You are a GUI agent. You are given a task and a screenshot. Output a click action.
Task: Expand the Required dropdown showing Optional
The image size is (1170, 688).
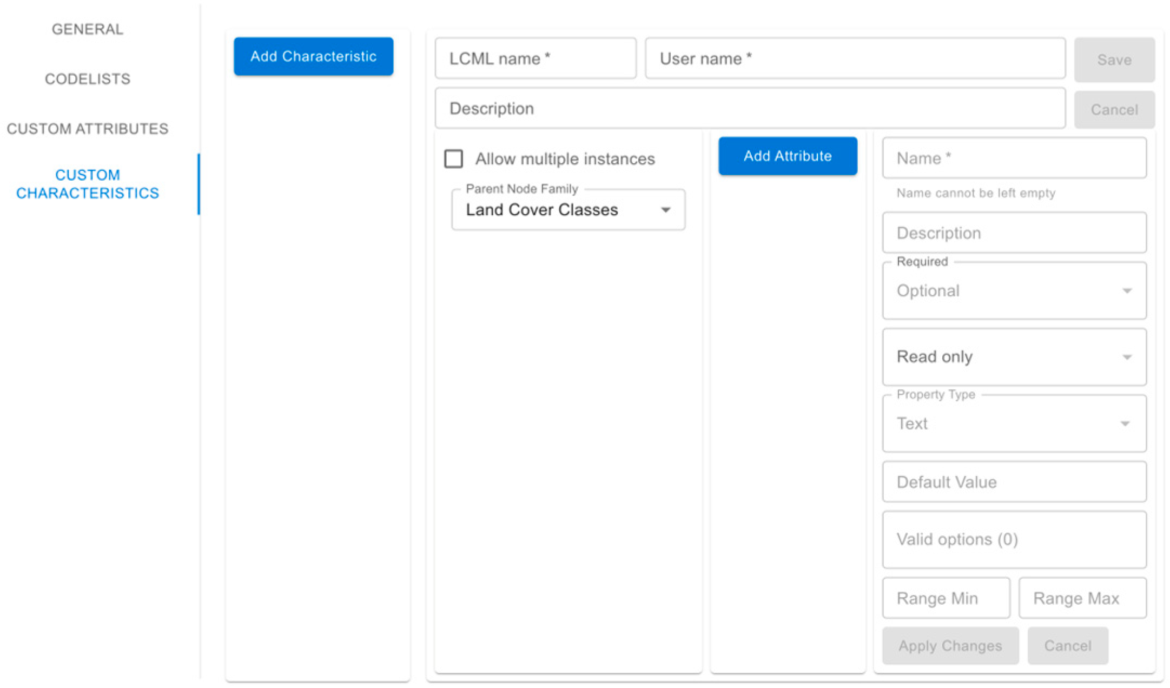[1014, 291]
